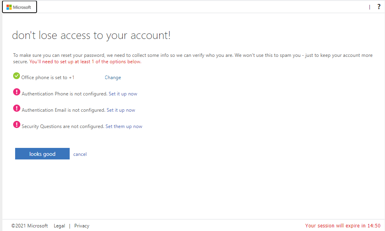Click the red alert icon beside Authentication Email
Viewport: 385px width, 231px height.
tap(16, 108)
